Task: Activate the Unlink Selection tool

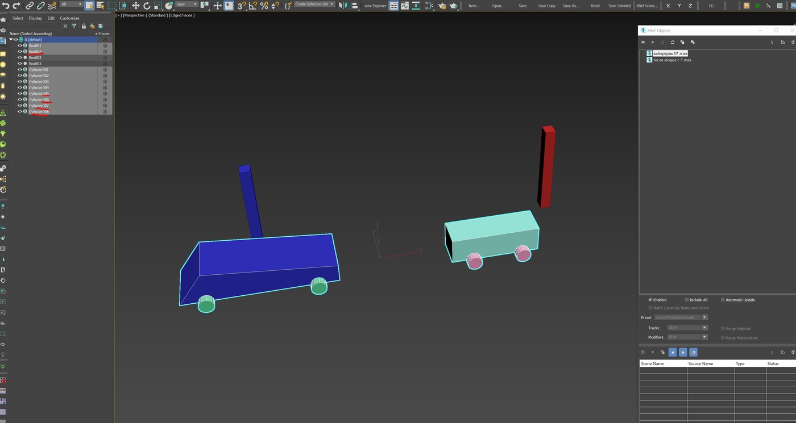Action: click(x=41, y=5)
